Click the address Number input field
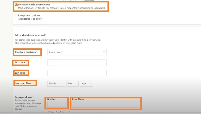The width and height of the screenshot is (201, 114). point(57,104)
